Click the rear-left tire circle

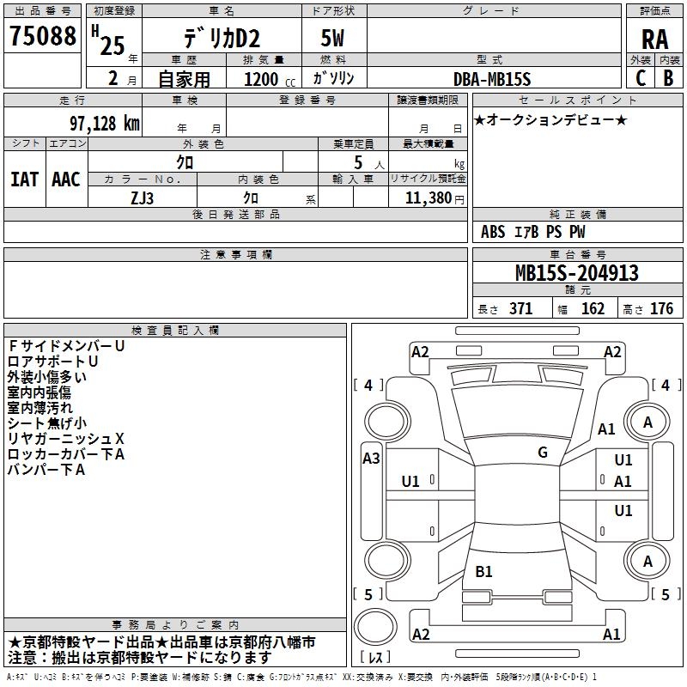click(387, 561)
